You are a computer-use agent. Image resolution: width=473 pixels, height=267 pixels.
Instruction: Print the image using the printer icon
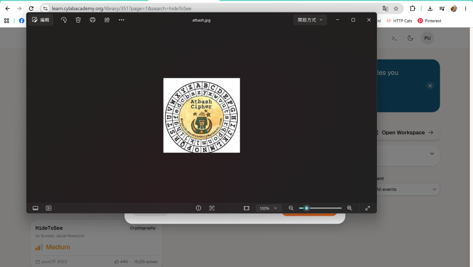[x=92, y=20]
